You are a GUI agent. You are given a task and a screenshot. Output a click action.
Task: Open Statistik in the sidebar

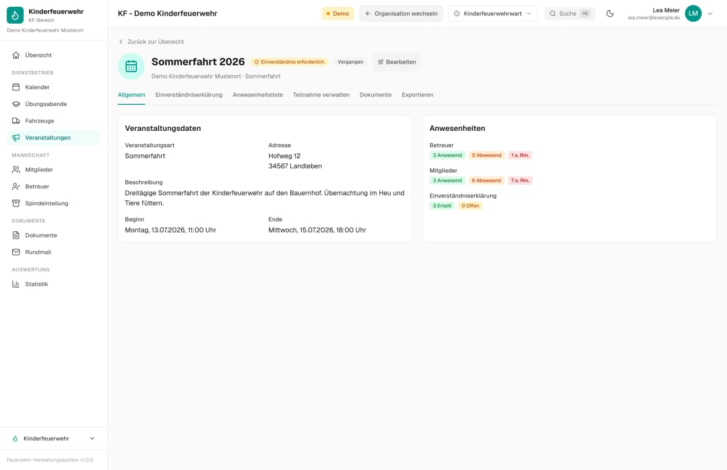coord(53,284)
